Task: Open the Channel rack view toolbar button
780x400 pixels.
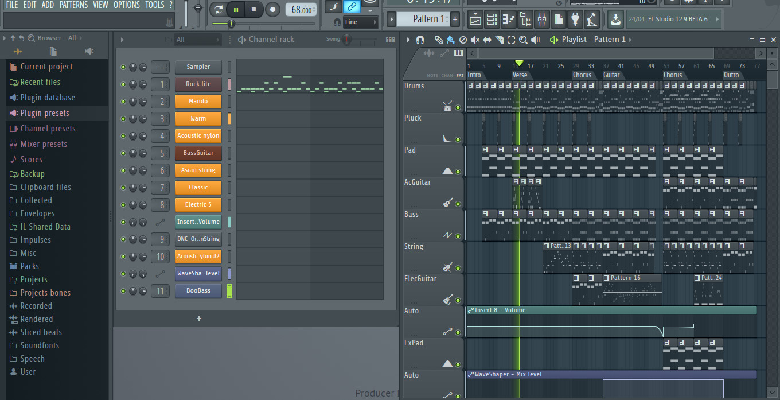Action: point(492,19)
